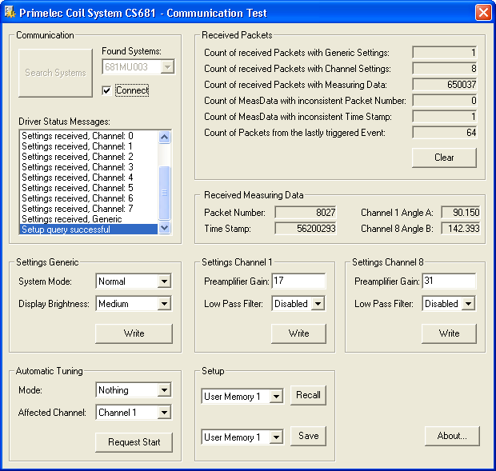Click the inconsistent Packet Number count field

coord(445,100)
